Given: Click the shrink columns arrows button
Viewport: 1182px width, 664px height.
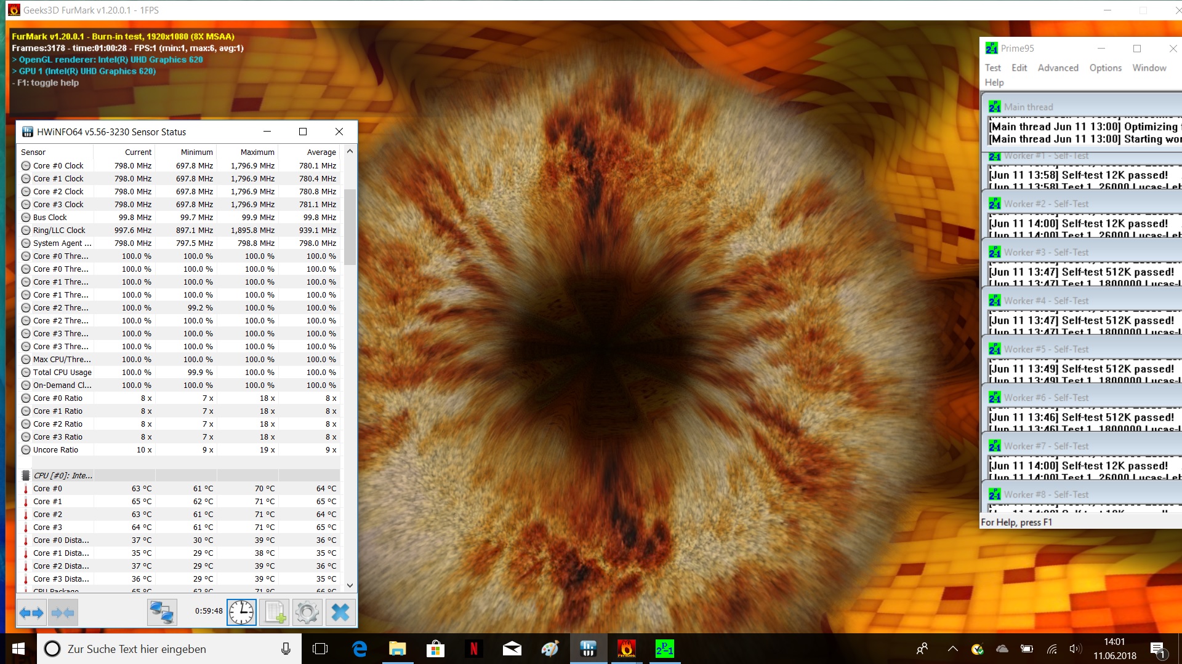Looking at the screenshot, I should 63,612.
